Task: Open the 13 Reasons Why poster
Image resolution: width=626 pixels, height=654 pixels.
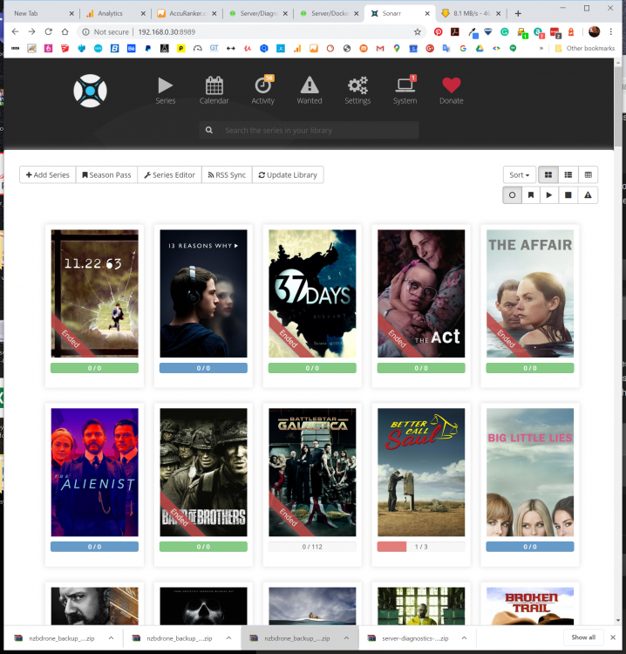Action: (x=203, y=293)
